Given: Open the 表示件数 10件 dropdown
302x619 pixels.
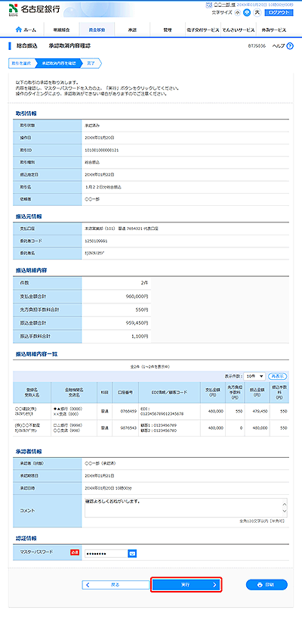Looking at the screenshot, I should (254, 376).
